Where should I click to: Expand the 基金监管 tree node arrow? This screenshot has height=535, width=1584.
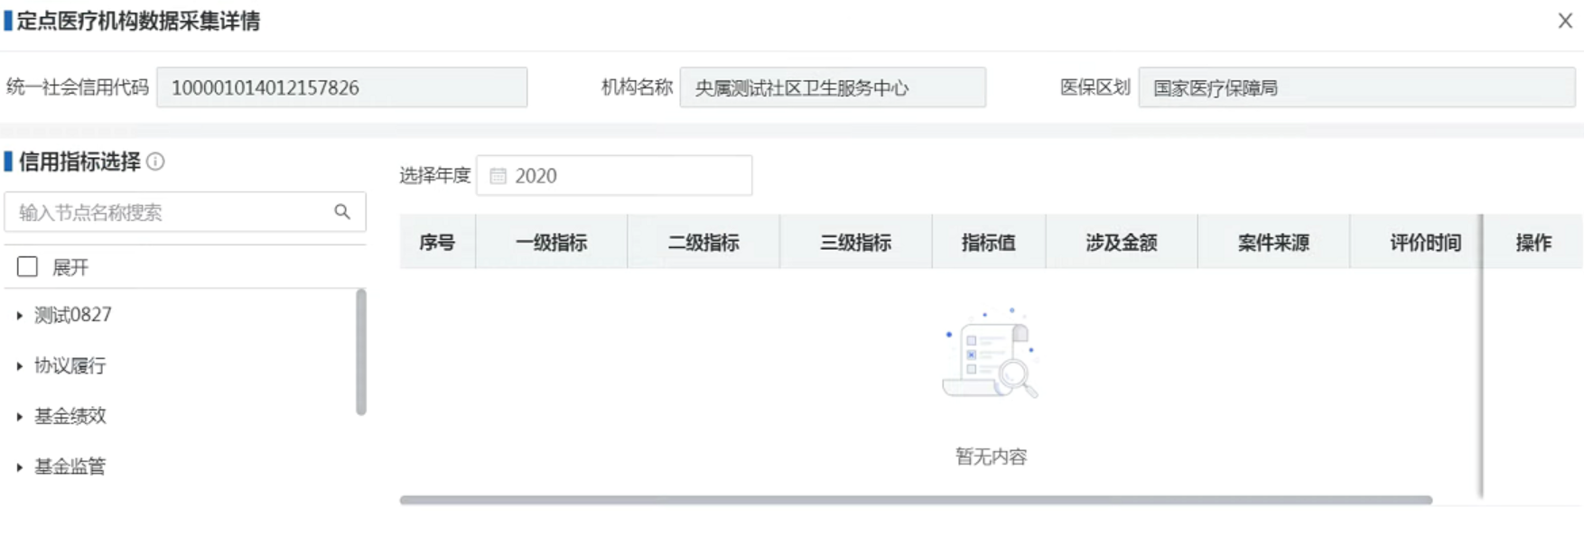point(20,467)
